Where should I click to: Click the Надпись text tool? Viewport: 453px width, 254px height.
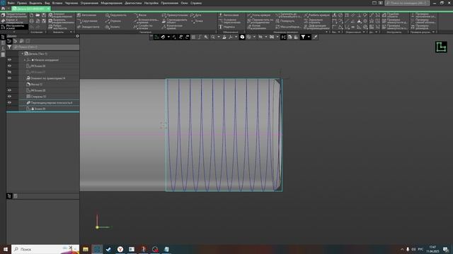coord(226,27)
